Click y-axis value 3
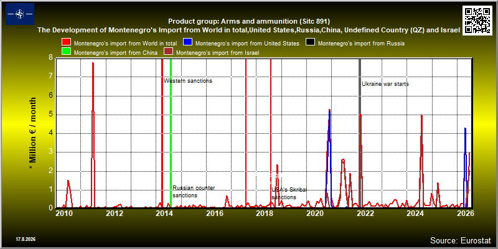Viewport: 498px width, 249px height. tap(50, 153)
